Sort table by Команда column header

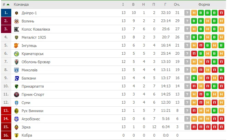[x=21, y=4]
